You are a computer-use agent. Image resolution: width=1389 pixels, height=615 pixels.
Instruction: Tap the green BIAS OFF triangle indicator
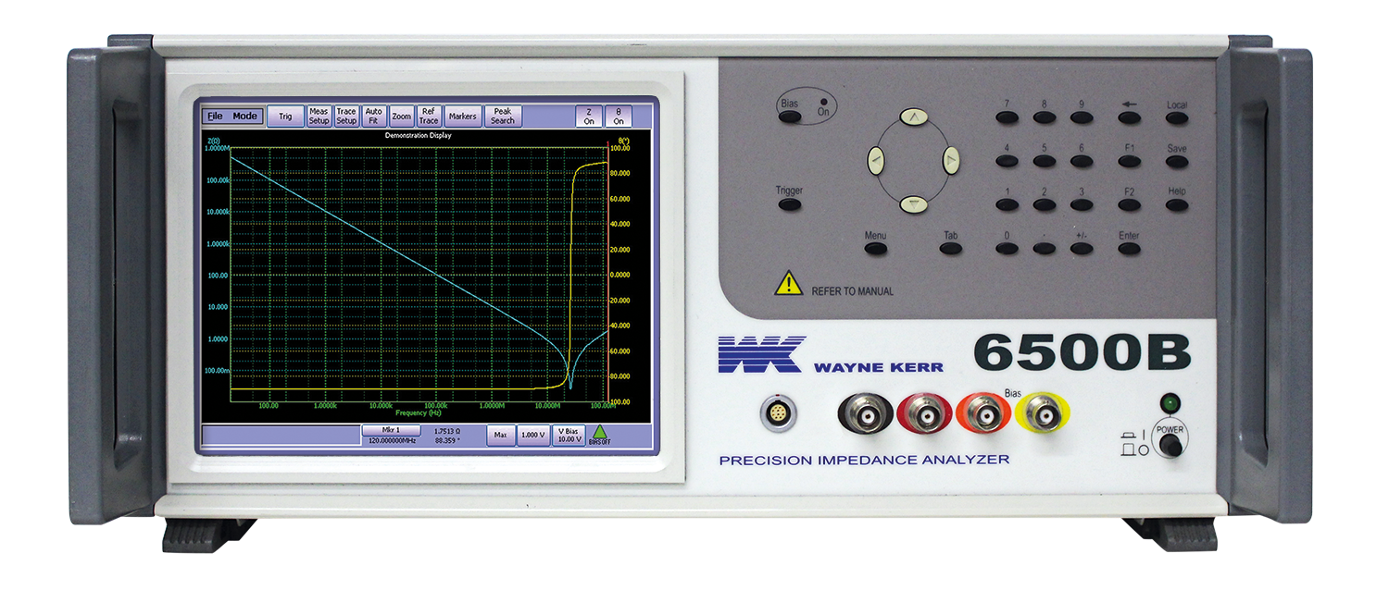tap(600, 434)
